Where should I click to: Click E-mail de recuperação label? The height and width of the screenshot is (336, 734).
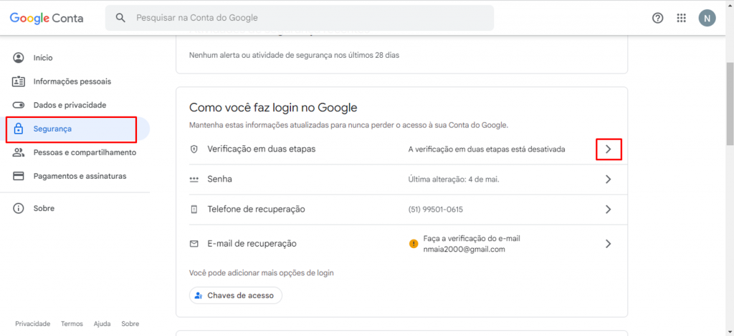[x=252, y=244]
